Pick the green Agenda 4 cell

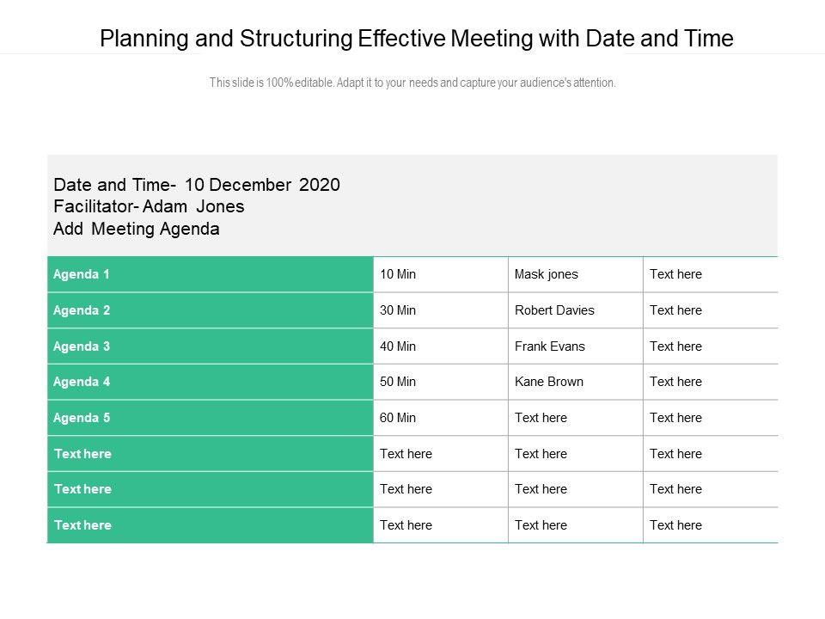(x=210, y=382)
